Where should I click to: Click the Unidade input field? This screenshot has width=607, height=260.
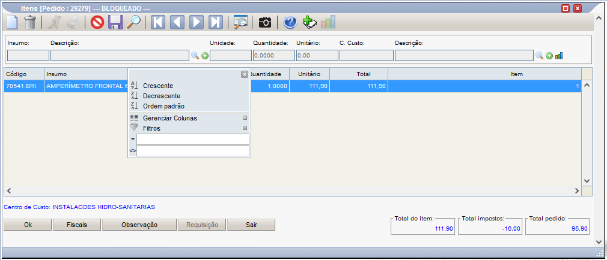point(231,56)
